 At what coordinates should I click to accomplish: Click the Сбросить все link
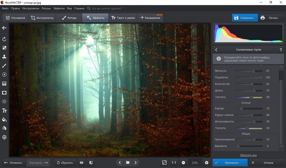pos(248,155)
